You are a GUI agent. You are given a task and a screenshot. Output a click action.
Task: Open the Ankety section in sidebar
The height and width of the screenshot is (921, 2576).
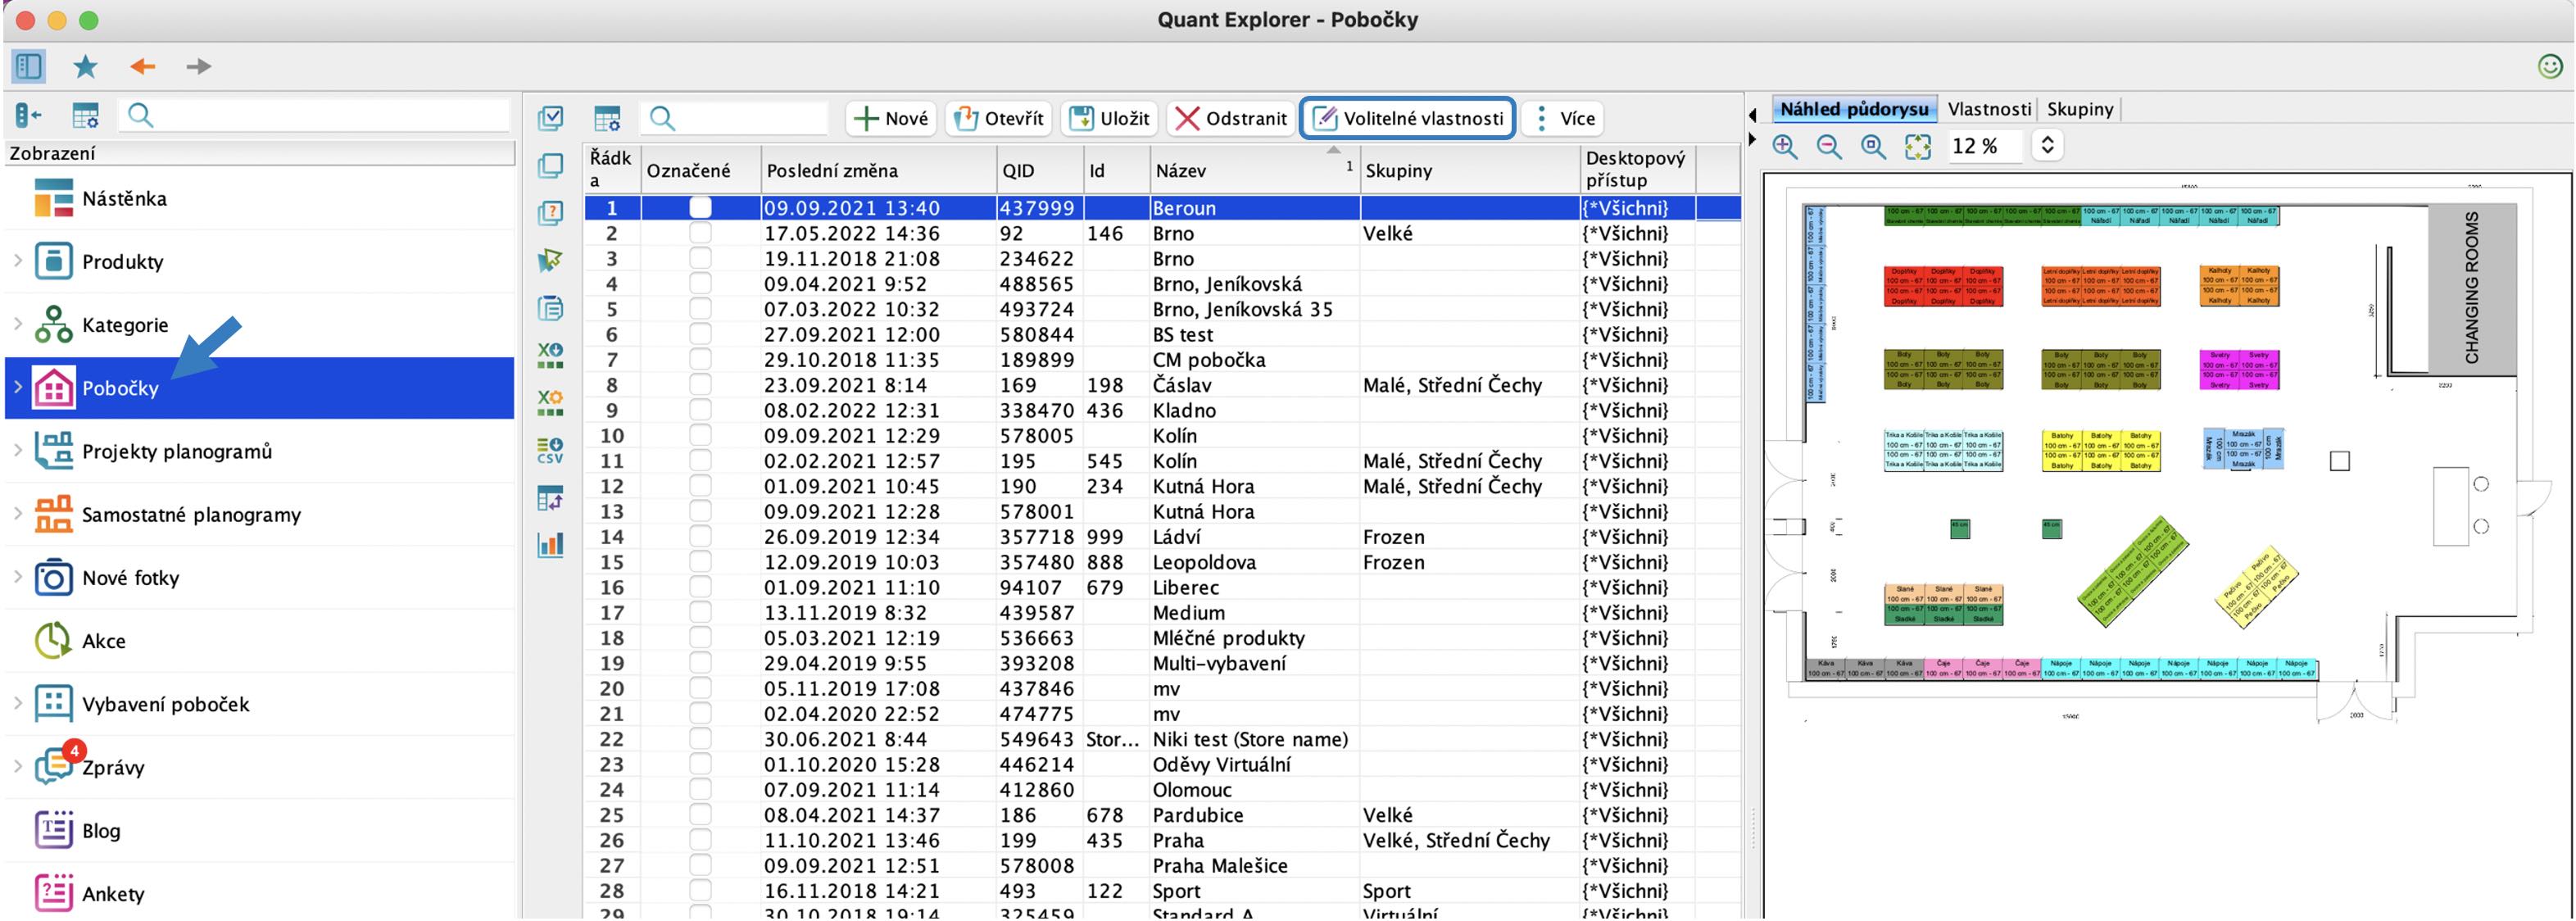coord(260,893)
